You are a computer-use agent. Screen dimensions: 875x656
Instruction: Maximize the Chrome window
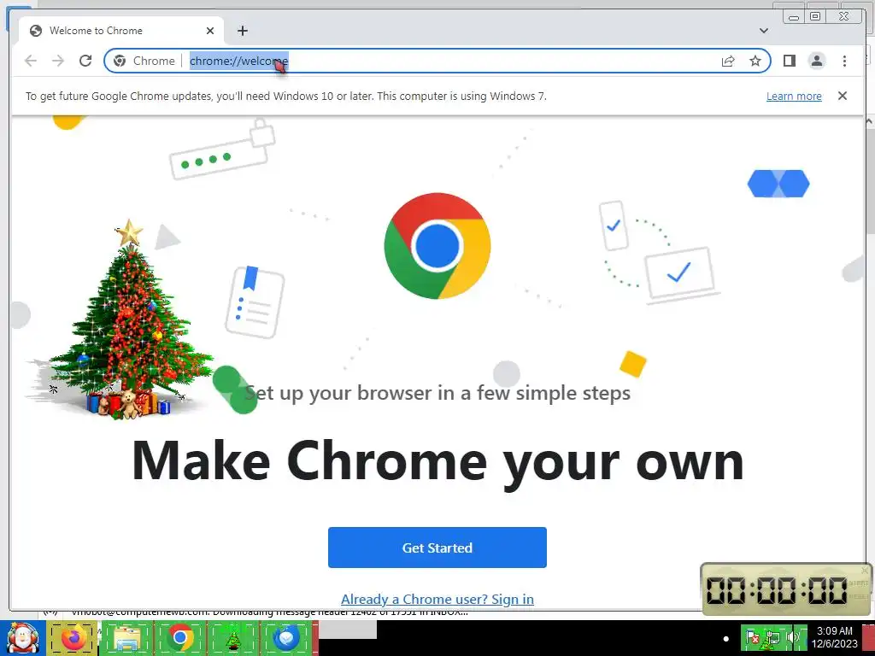815,17
